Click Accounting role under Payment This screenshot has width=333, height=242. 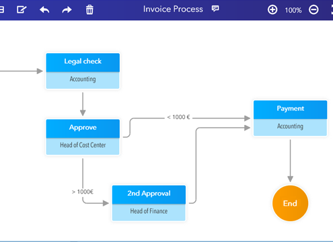pos(290,126)
